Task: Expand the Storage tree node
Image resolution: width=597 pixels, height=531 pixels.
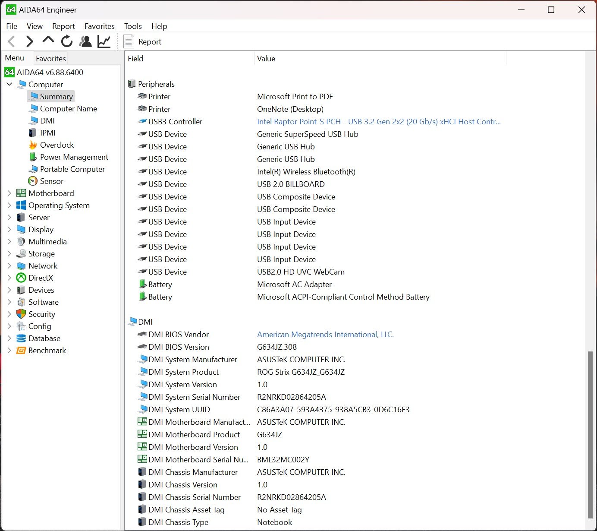Action: coord(9,254)
